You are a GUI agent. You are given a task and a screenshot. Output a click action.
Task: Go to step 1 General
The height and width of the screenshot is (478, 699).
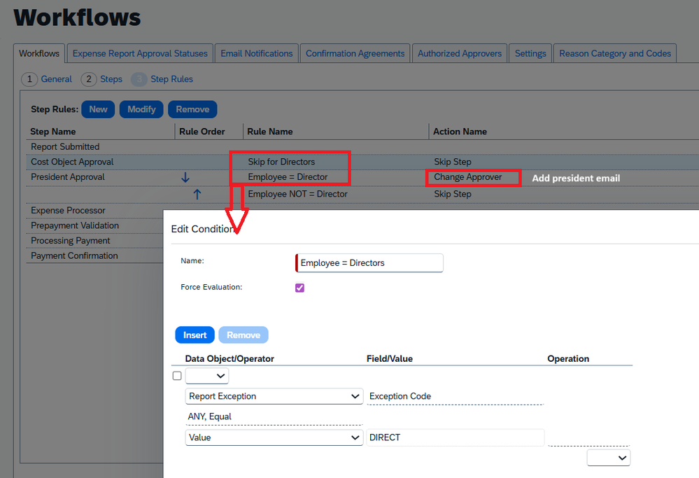tap(47, 79)
